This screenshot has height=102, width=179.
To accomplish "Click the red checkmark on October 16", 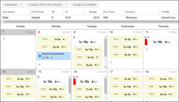I will coord(77,77).
